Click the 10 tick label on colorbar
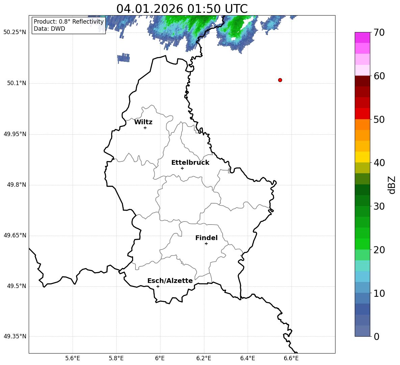The height and width of the screenshot is (365, 400). tap(379, 293)
